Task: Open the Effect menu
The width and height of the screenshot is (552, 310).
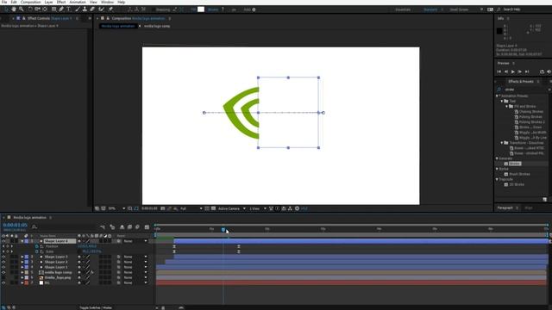Action: [61, 2]
